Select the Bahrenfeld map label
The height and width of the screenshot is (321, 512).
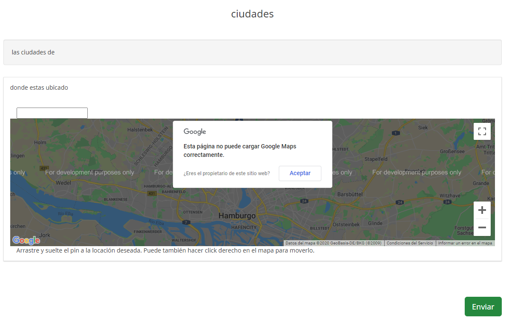click(x=174, y=192)
